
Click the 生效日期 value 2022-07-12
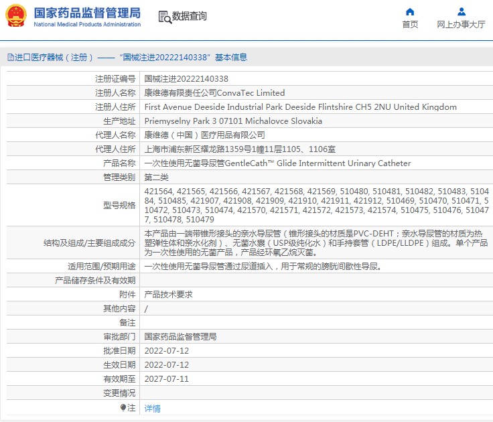pos(167,365)
